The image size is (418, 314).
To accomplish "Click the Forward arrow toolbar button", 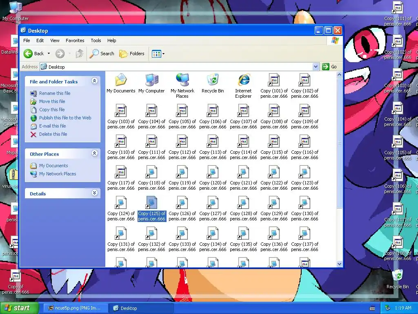I will point(60,54).
